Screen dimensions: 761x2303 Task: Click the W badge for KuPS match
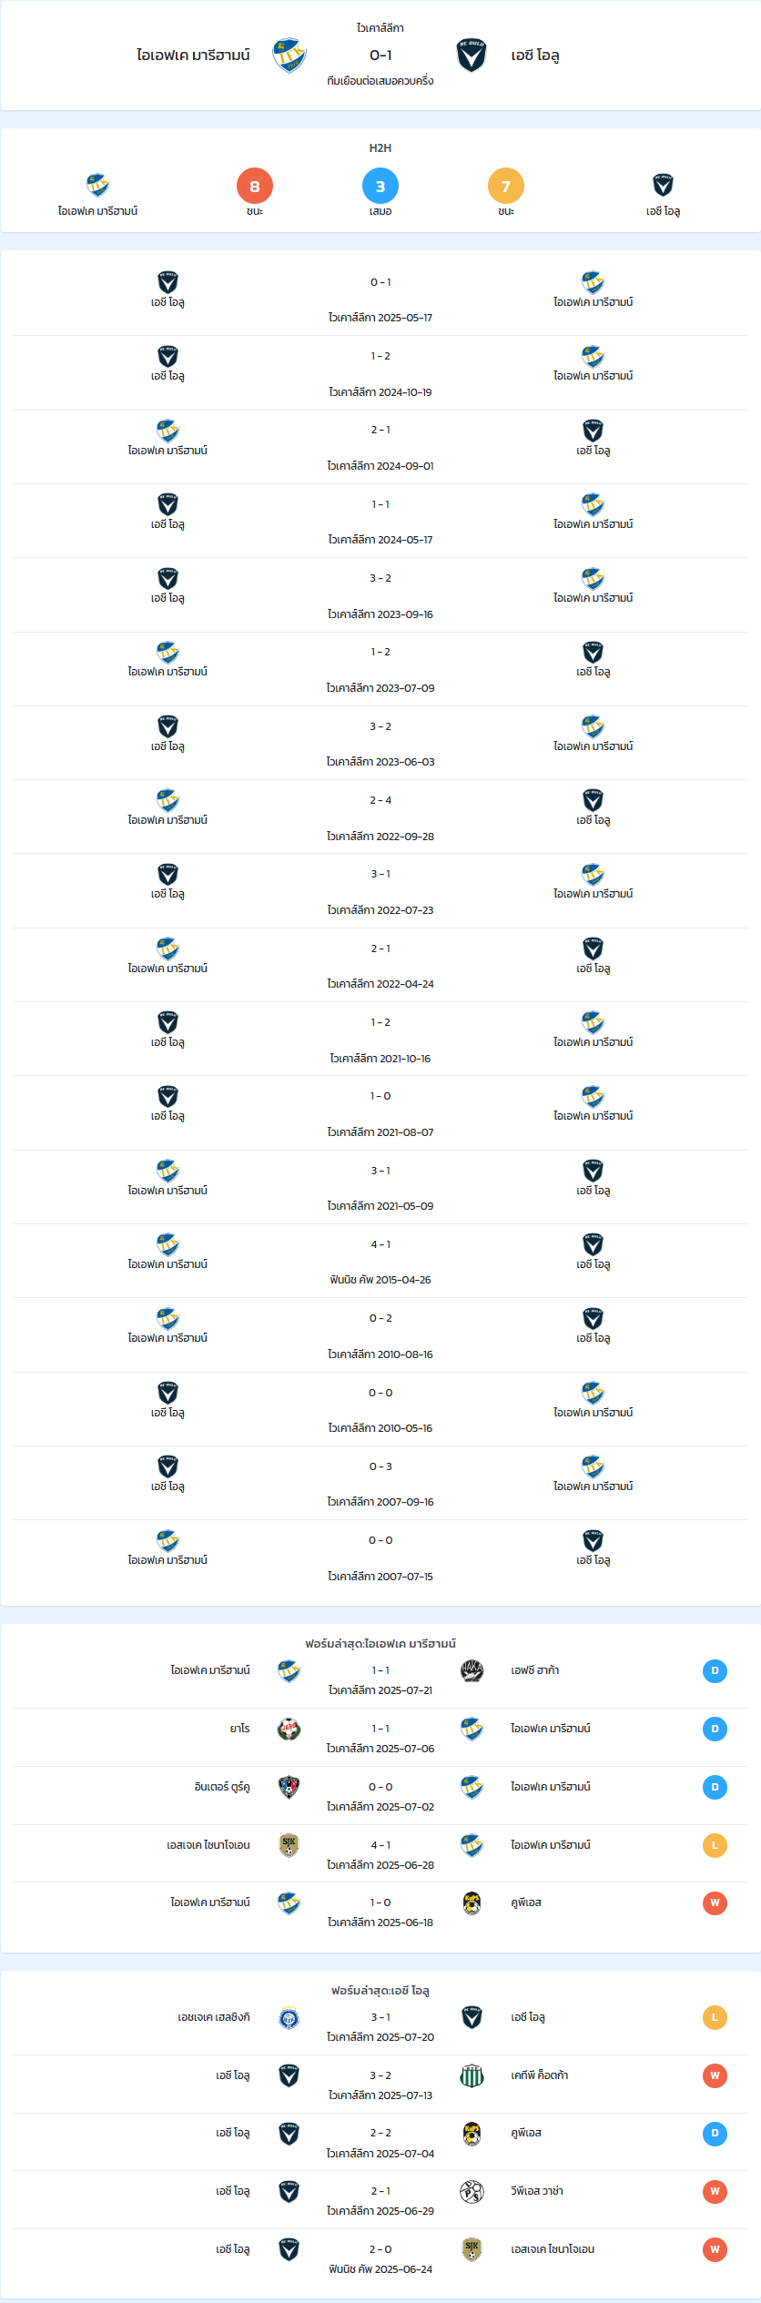(x=715, y=1902)
